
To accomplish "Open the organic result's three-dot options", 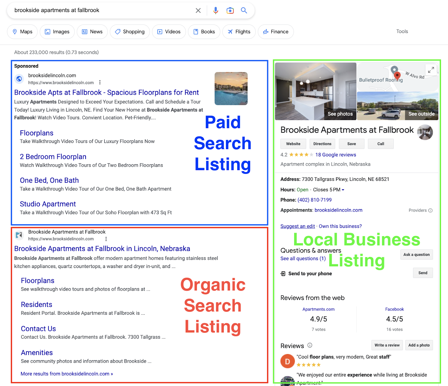I will tap(106, 239).
